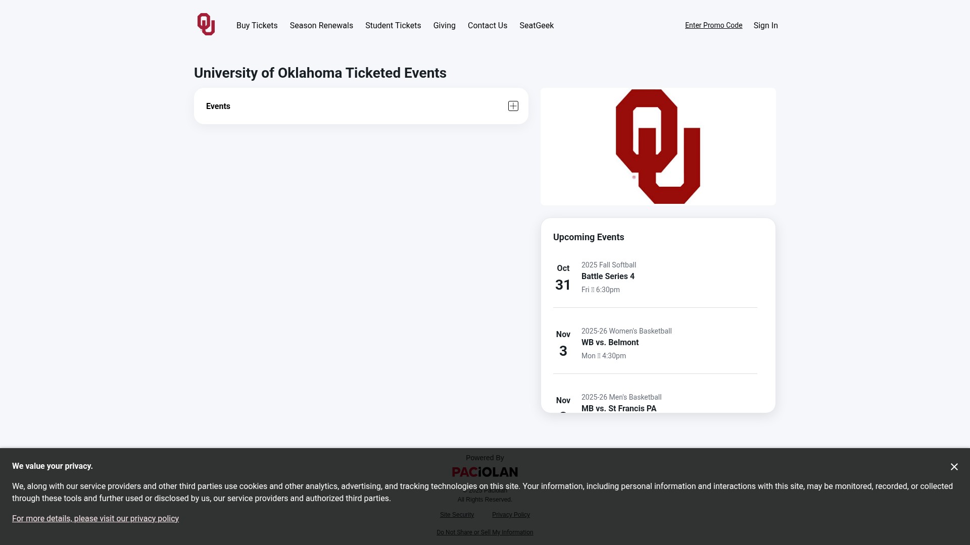Click the OU logo in the header
Screen dimensions: 970x545
coord(206,24)
